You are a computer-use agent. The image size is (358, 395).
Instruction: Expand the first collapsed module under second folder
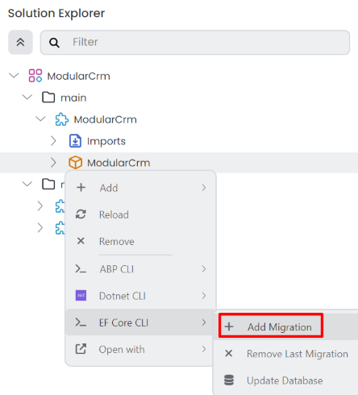tap(40, 206)
